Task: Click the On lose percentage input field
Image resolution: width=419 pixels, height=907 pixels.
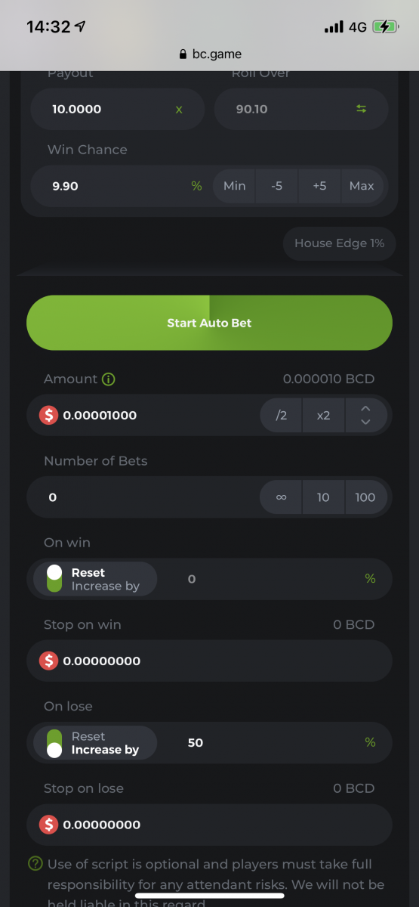Action: coord(276,742)
